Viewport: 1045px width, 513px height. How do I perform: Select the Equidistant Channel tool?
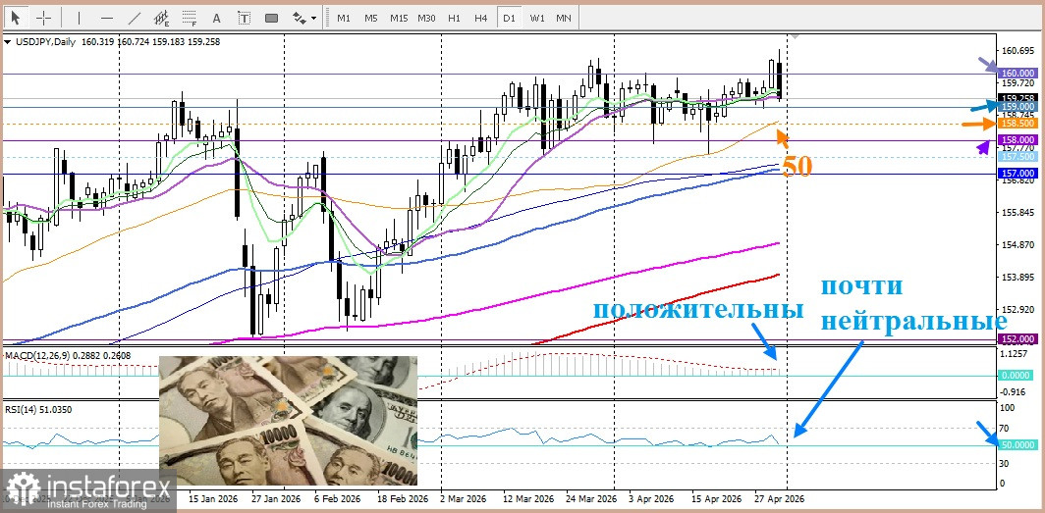click(x=161, y=18)
